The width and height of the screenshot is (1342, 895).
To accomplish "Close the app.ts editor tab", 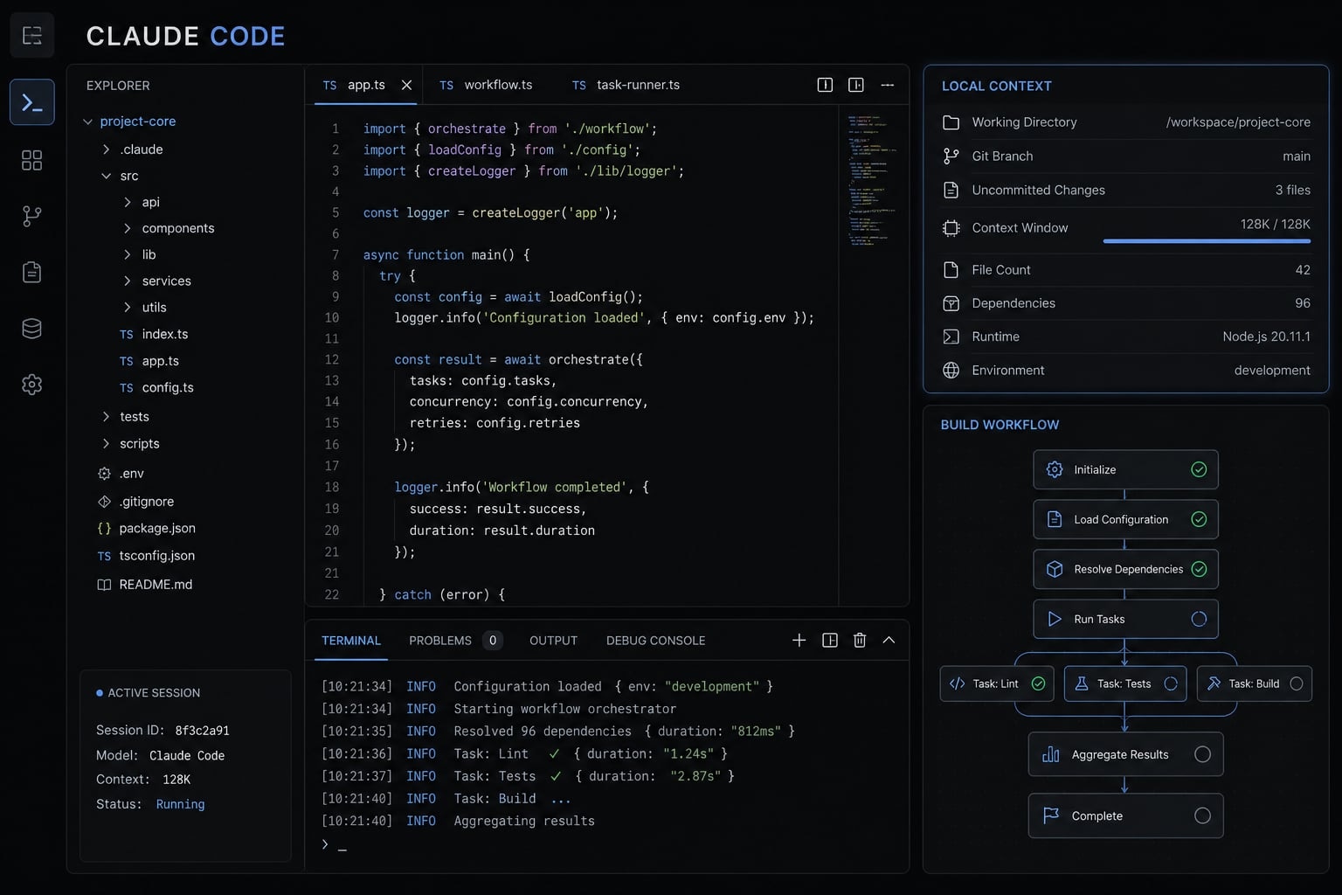I will 406,85.
